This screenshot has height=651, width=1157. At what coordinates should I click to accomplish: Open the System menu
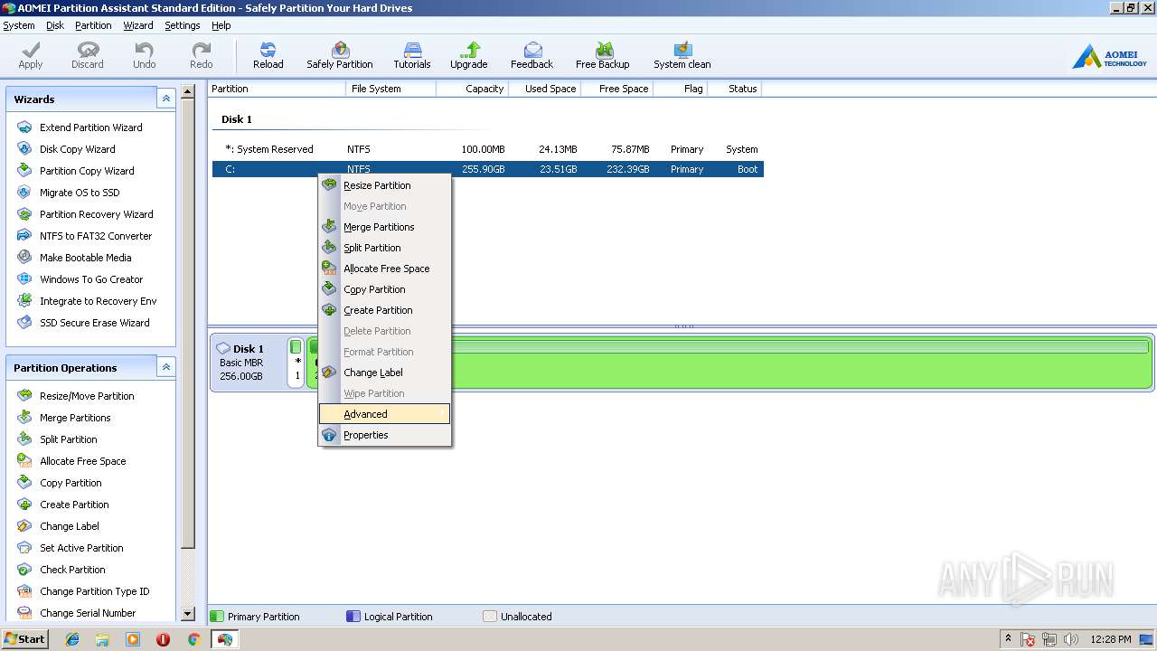pos(19,25)
